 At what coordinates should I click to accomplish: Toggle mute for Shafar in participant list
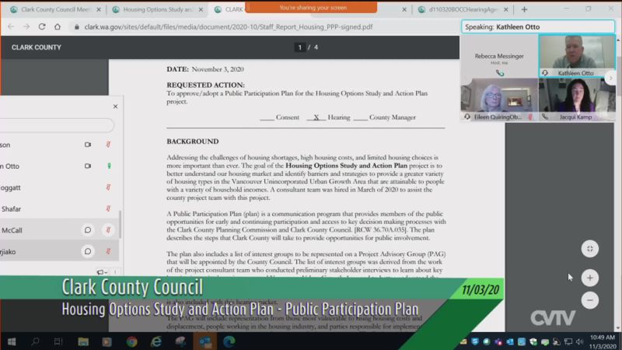[x=109, y=208]
